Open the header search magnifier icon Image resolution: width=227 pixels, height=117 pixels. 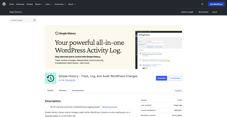[x=202, y=4]
